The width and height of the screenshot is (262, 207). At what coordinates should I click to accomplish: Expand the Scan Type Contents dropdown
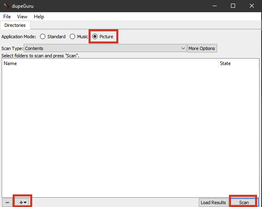click(x=105, y=48)
